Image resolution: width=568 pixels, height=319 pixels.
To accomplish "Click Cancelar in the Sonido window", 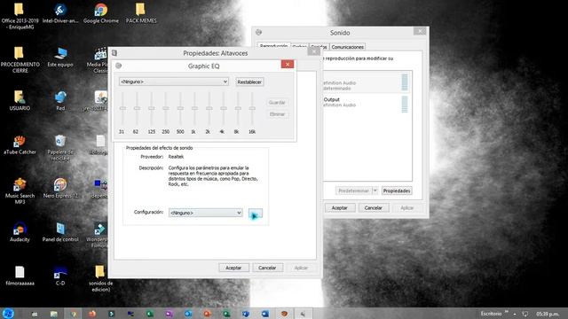I will (x=373, y=208).
